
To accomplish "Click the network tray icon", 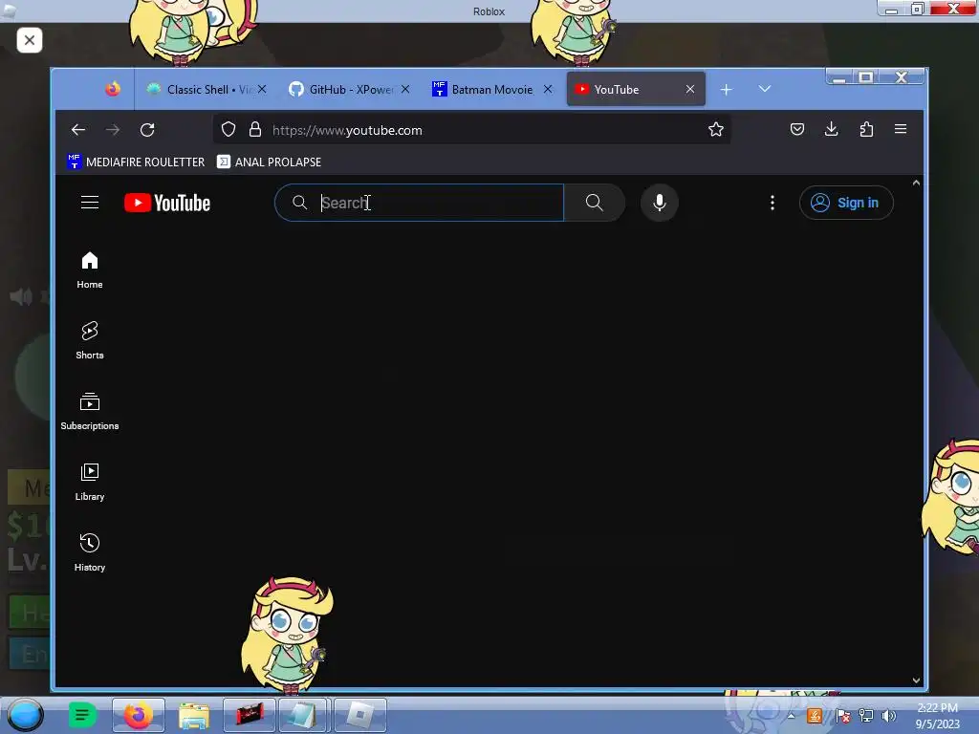I will (866, 715).
